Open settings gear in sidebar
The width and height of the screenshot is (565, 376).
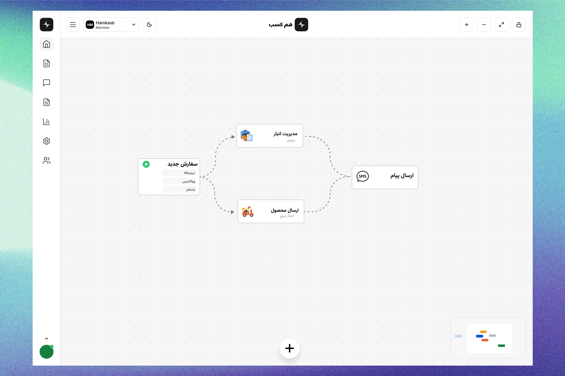coord(47,141)
